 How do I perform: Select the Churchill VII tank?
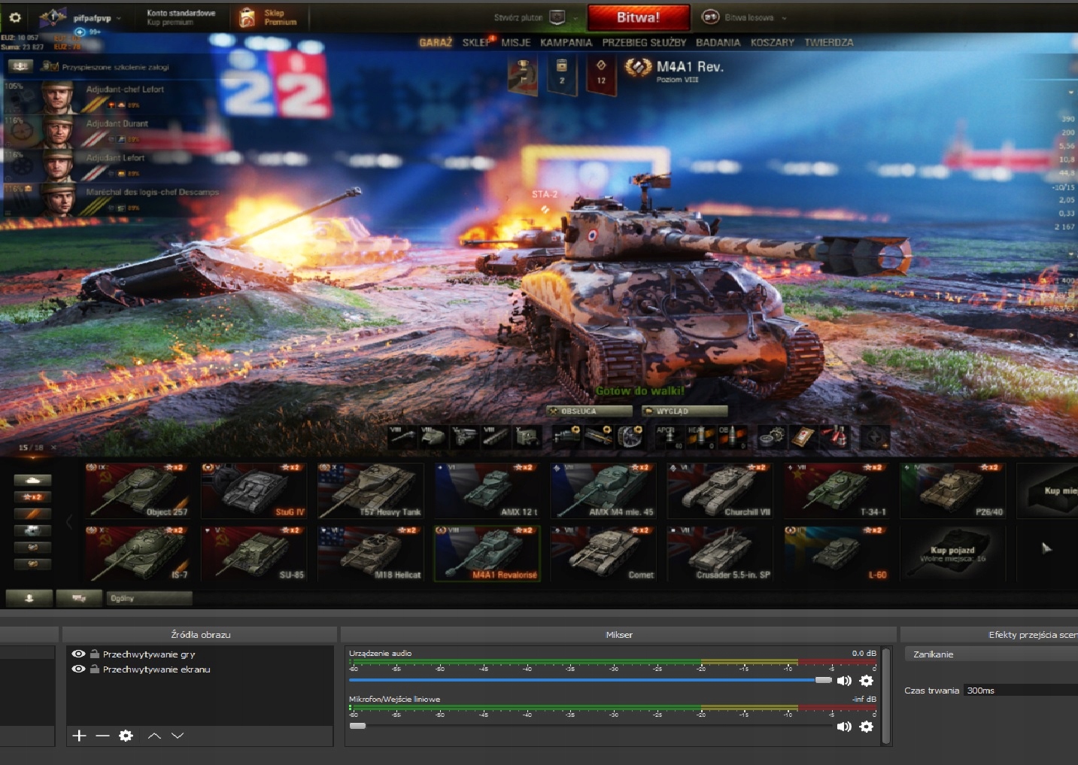(720, 490)
